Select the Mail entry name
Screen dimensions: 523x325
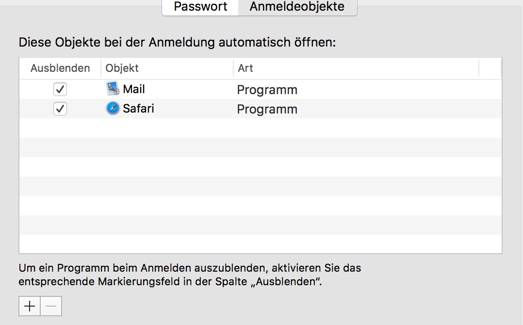coord(134,89)
